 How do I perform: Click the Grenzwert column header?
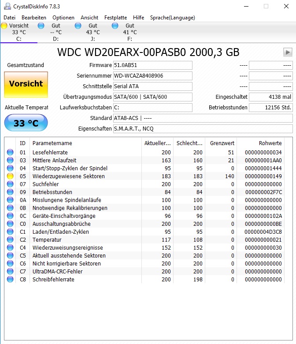[x=221, y=143]
